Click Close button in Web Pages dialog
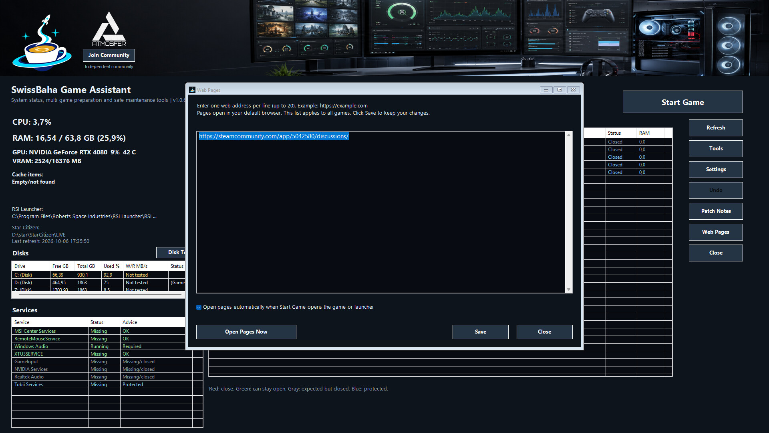769x433 pixels. [x=545, y=332]
